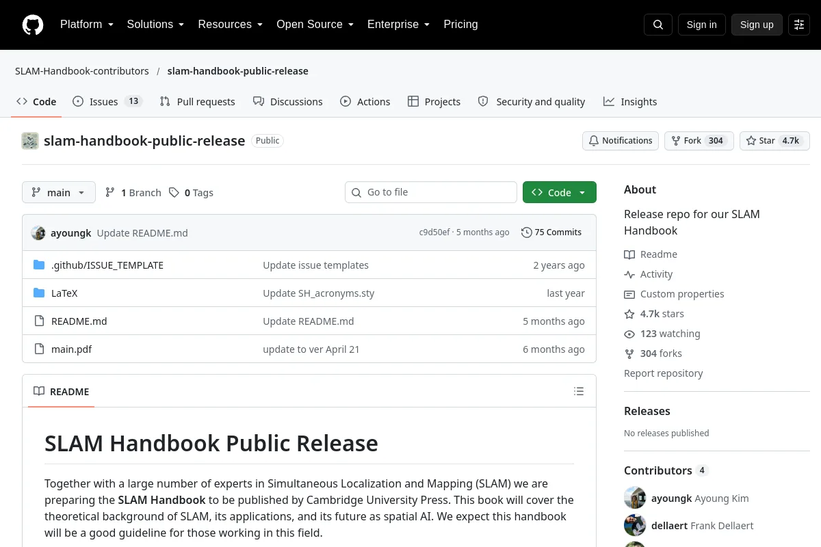
Task: Open ayoungk's avatar in commit bar
Action: 38,232
